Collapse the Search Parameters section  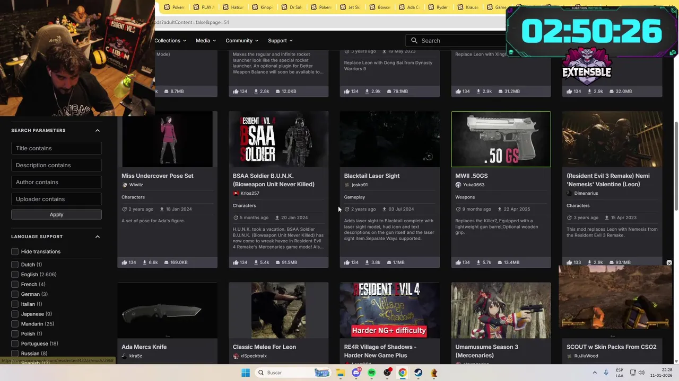coord(98,130)
